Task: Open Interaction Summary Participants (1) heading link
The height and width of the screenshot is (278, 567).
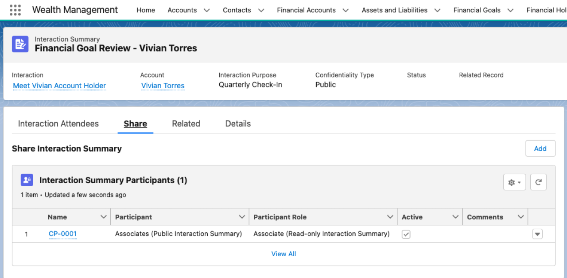Action: tap(113, 180)
